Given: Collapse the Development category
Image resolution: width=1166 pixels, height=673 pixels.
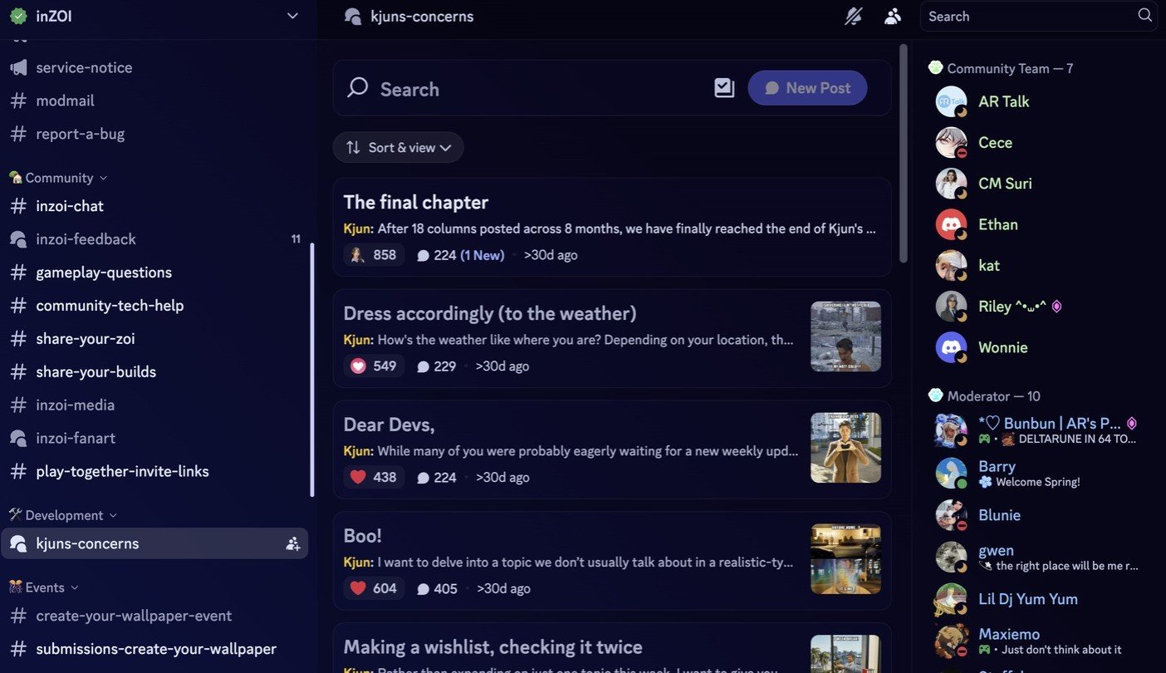Looking at the screenshot, I should click(63, 515).
